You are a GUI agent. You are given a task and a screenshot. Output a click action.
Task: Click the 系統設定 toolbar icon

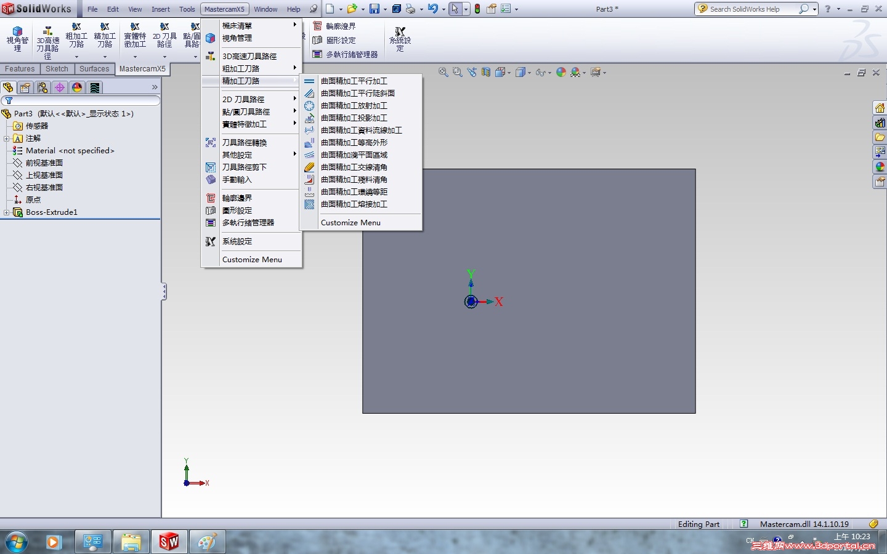point(400,39)
